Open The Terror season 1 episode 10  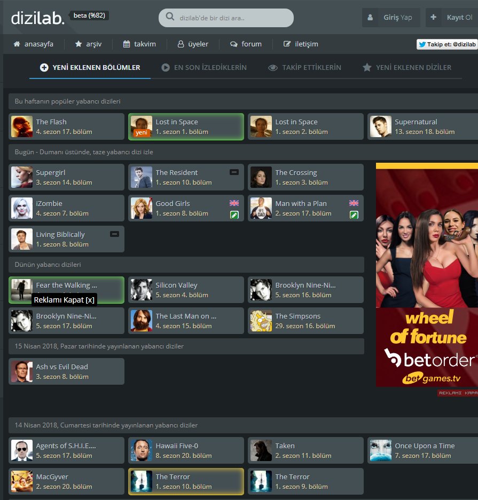tap(186, 481)
